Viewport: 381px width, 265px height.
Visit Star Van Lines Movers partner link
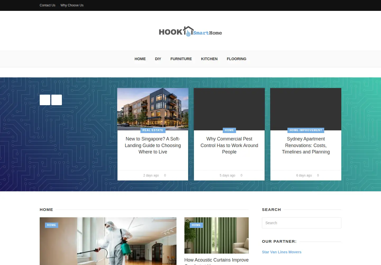282,252
